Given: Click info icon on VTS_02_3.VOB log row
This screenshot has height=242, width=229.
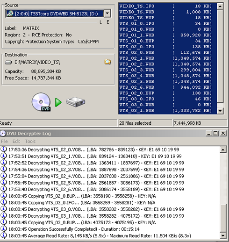Looking at the screenshot, I should point(4,169).
